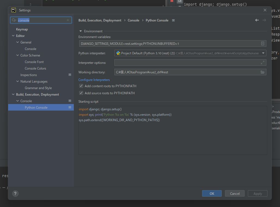
Task: Click the project icon beside Console under Build
Action: click(x=70, y=101)
